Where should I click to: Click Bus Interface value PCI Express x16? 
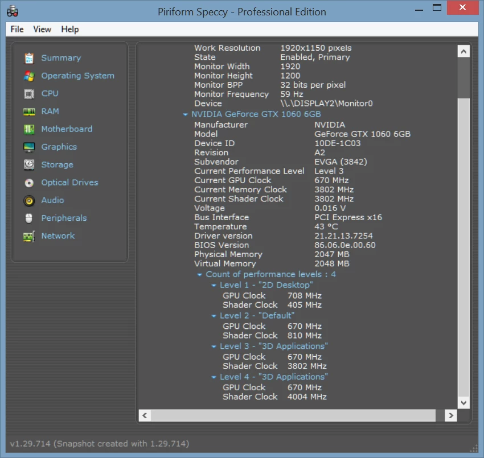pos(348,217)
